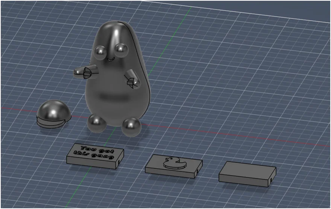331x209 pixels.
Task: Select the character's smiling mouth
Action: click(x=110, y=59)
